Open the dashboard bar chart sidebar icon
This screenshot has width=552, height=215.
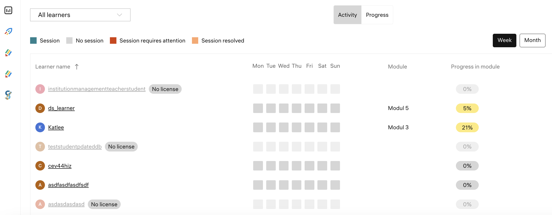tap(8, 10)
